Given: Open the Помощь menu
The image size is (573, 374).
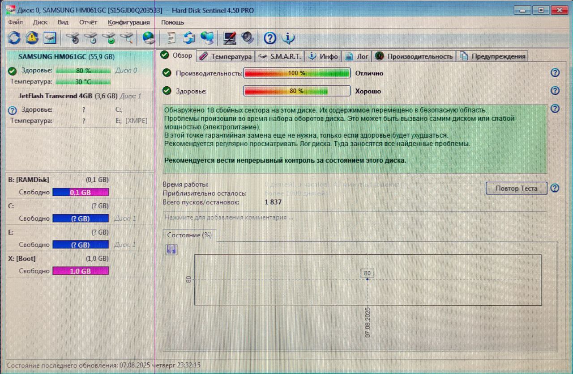Looking at the screenshot, I should pyautogui.click(x=172, y=22).
